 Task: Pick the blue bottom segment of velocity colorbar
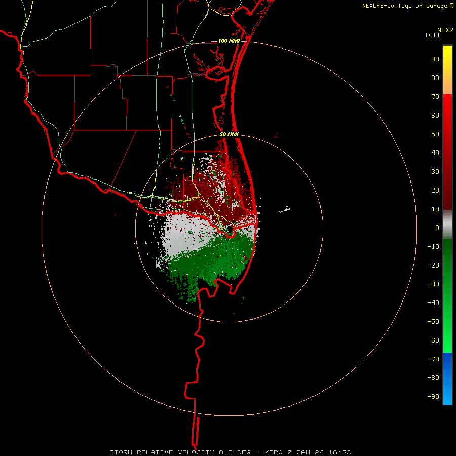pos(447,379)
